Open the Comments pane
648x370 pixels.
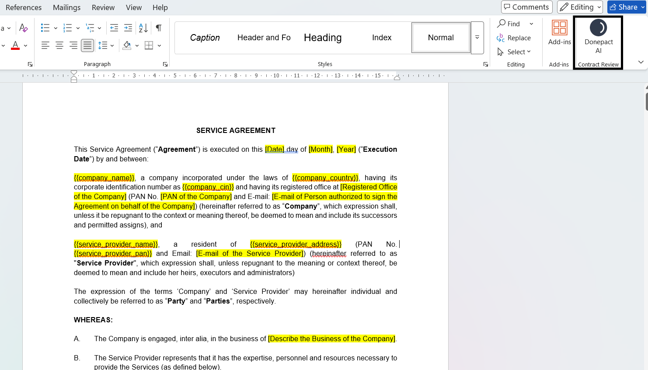tap(526, 7)
